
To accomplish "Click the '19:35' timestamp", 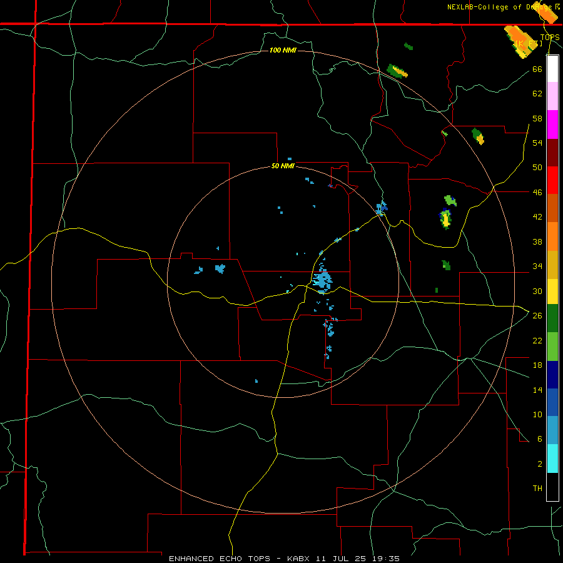I will pos(385,559).
